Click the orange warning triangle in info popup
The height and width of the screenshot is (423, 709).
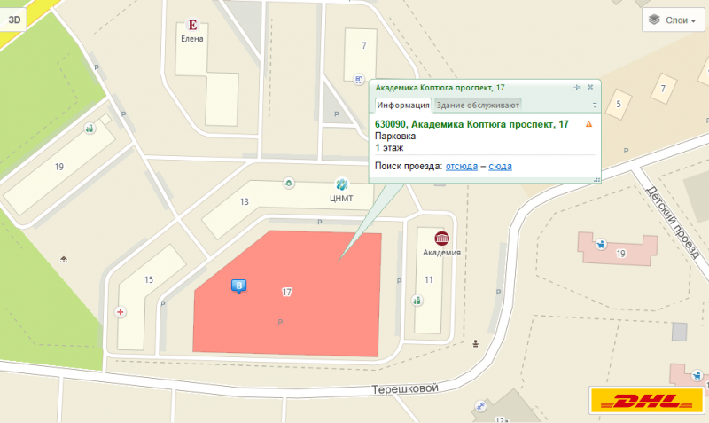pyautogui.click(x=588, y=124)
